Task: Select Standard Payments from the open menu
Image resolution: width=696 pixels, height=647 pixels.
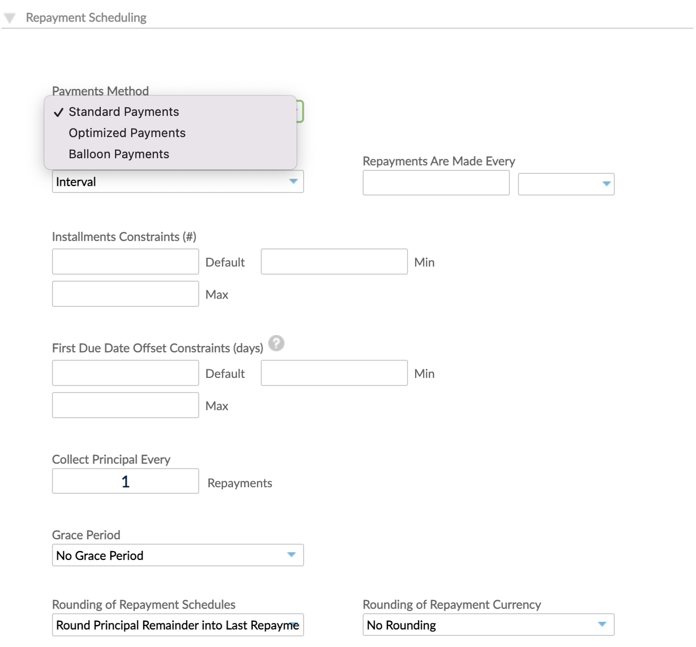Action: [124, 112]
